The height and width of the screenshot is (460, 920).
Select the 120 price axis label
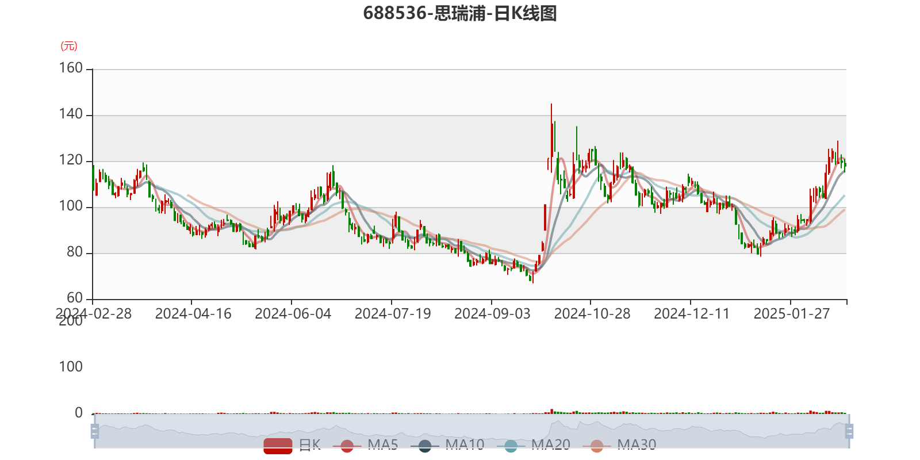tap(71, 160)
